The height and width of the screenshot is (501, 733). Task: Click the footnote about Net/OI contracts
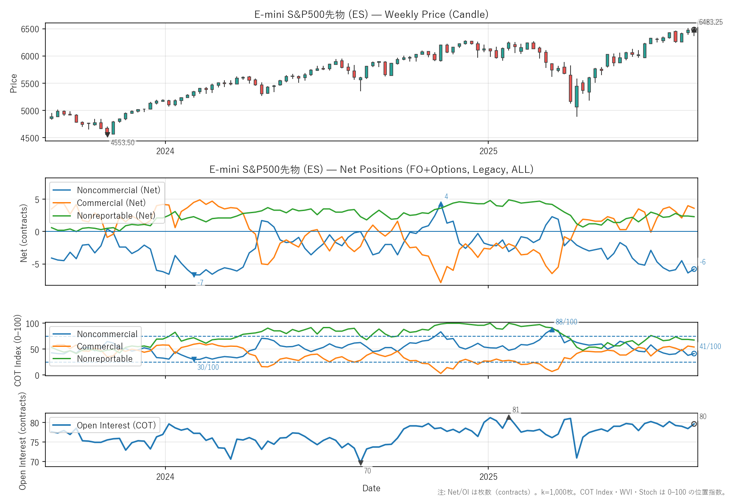click(582, 492)
